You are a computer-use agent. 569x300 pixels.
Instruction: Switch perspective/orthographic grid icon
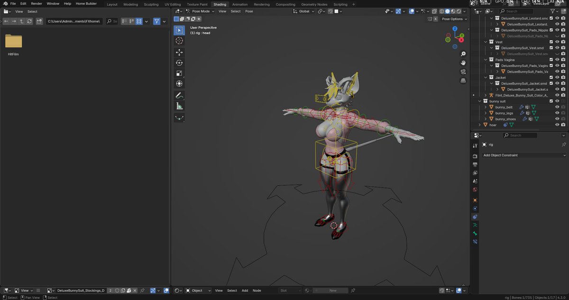click(463, 80)
